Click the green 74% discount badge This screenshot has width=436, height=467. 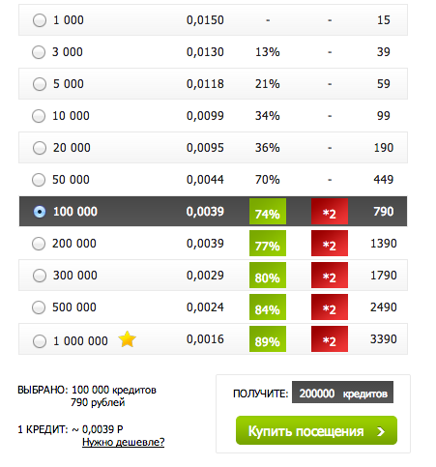coord(268,212)
